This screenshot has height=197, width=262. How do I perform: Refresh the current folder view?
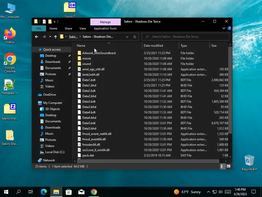pyautogui.click(x=135, y=37)
